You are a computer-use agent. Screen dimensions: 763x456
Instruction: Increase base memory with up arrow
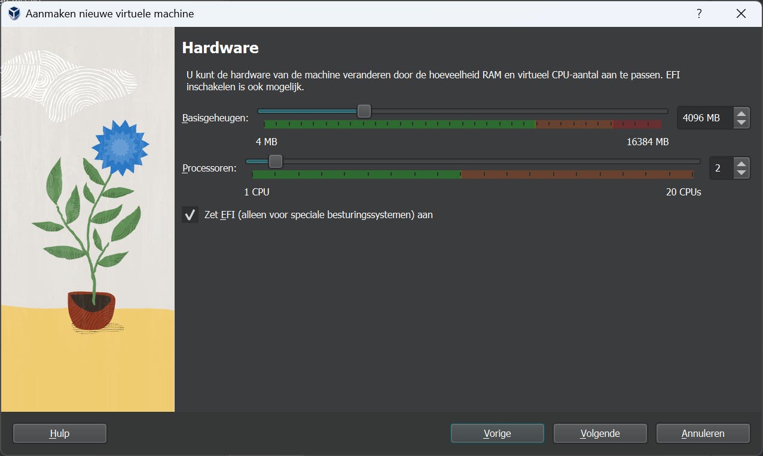click(x=741, y=113)
